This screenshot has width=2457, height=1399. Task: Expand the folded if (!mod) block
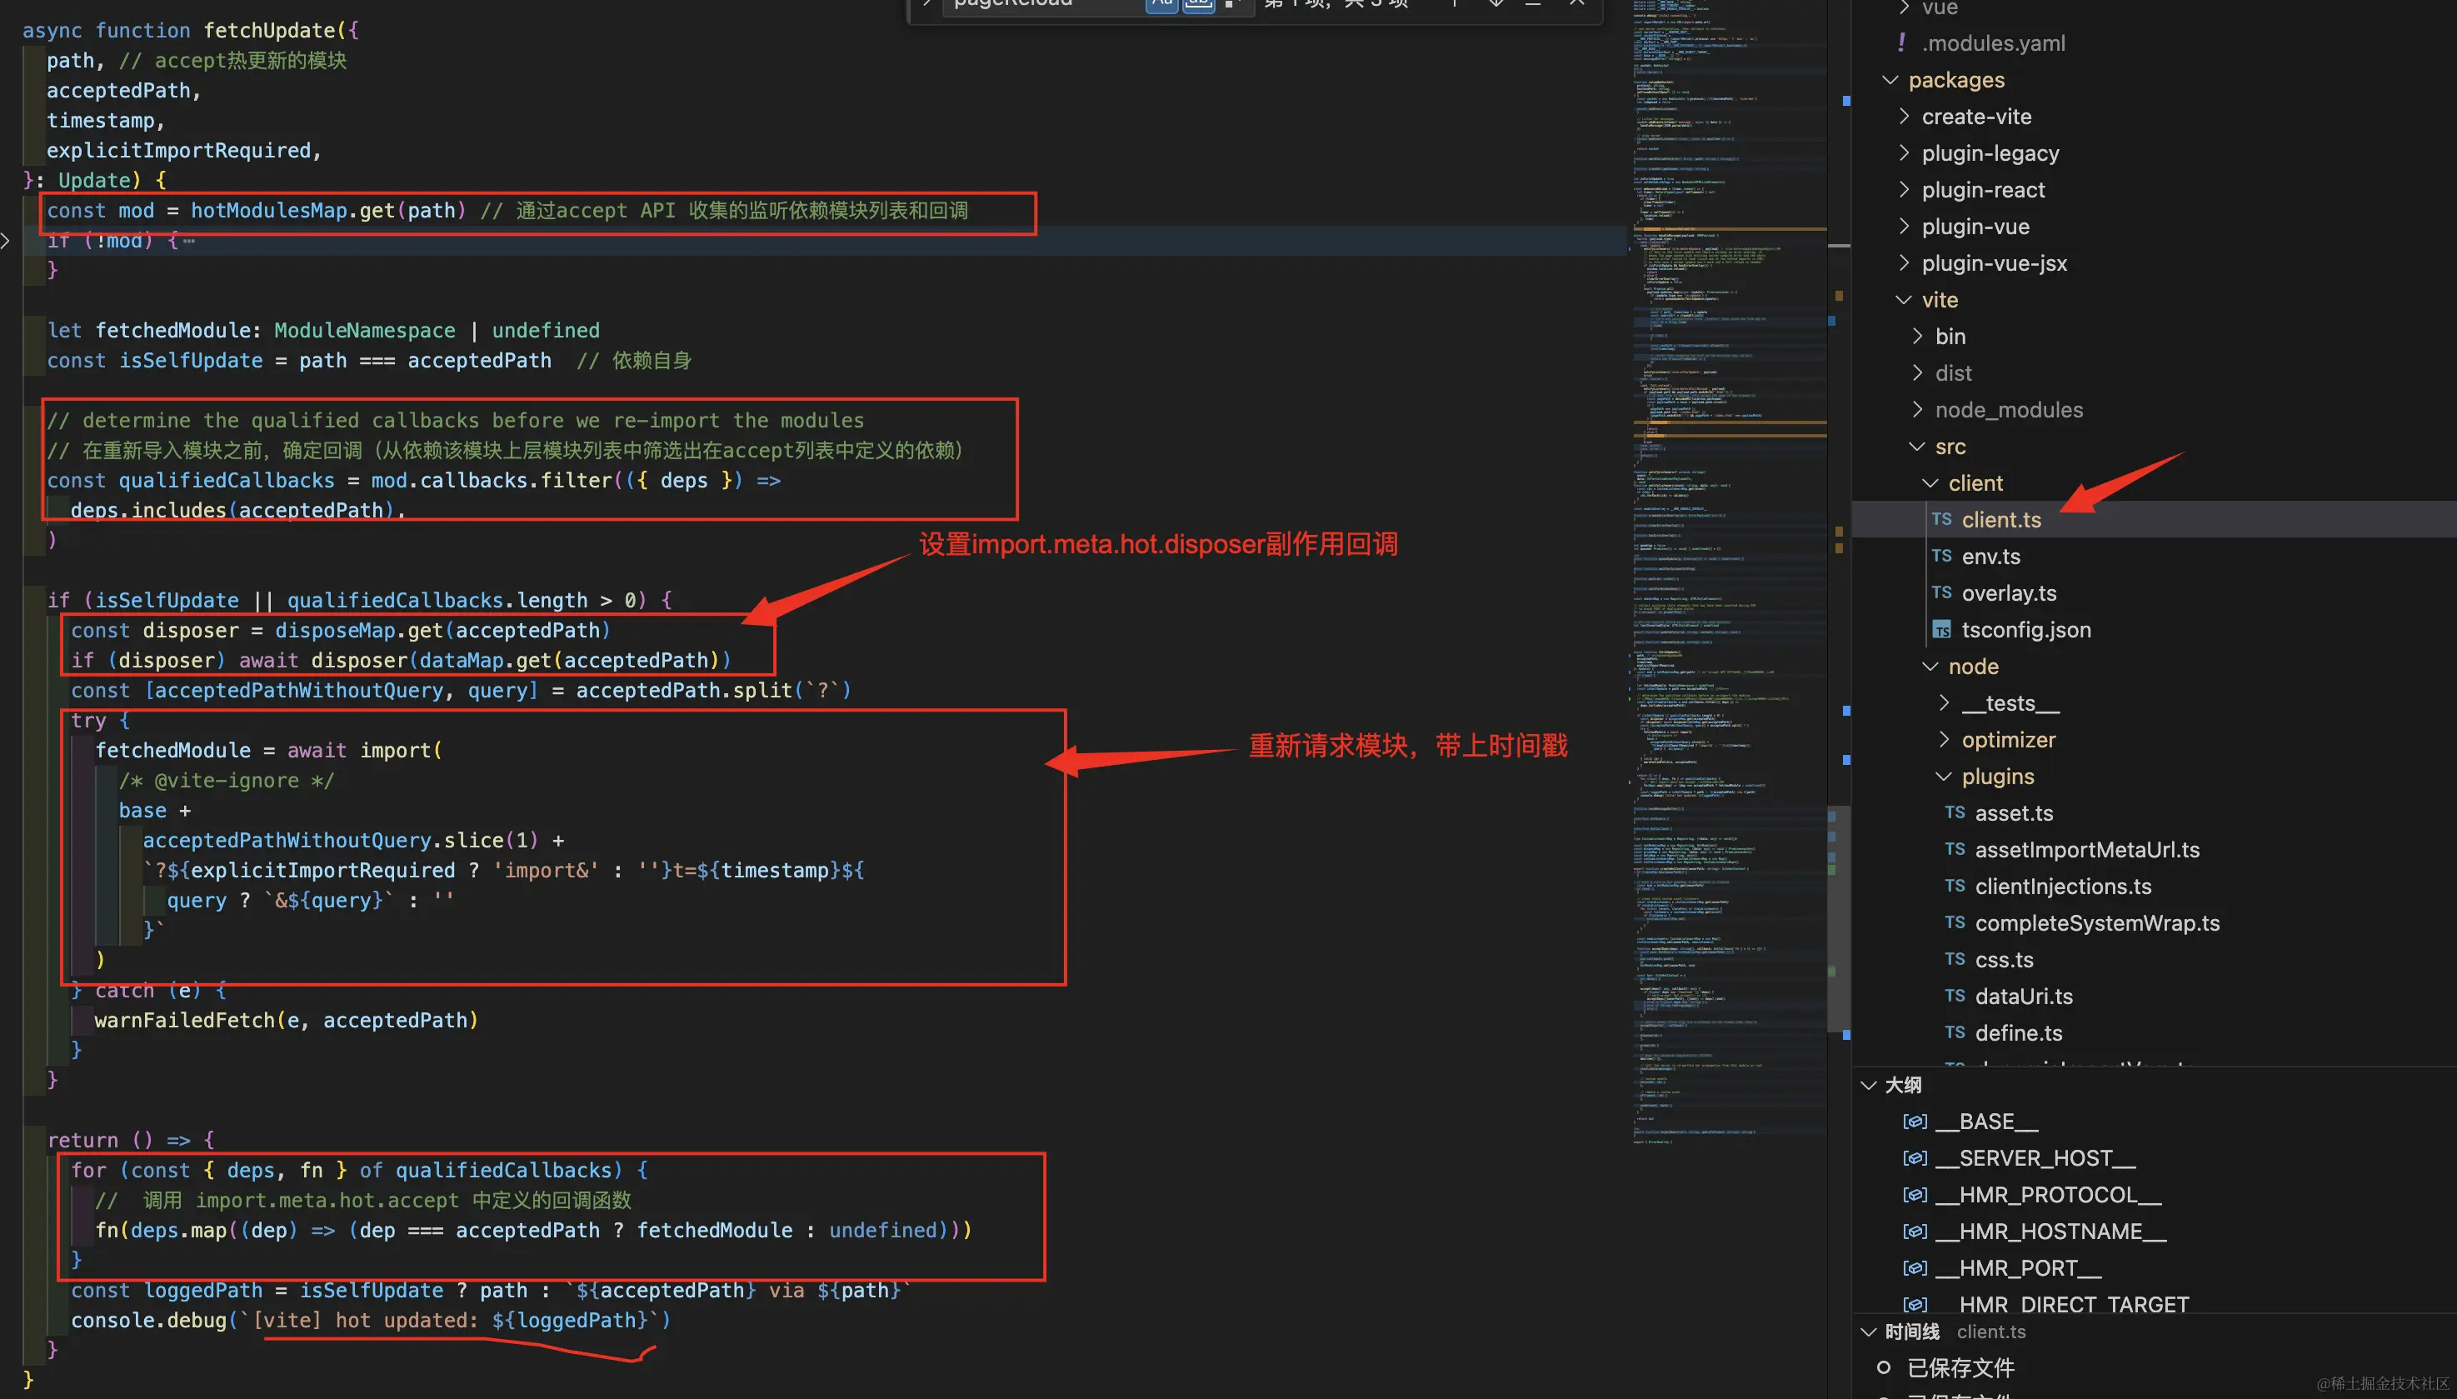click(x=6, y=240)
